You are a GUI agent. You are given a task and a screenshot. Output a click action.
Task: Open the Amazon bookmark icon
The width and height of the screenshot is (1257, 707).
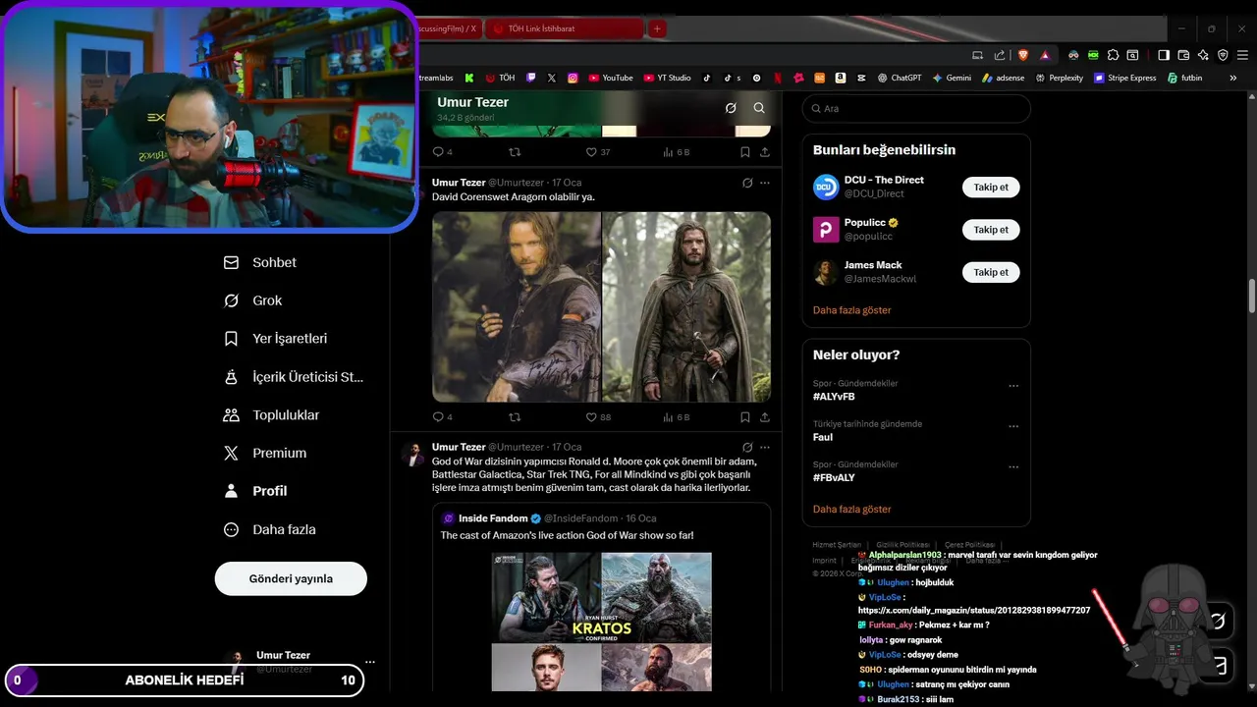[841, 78]
